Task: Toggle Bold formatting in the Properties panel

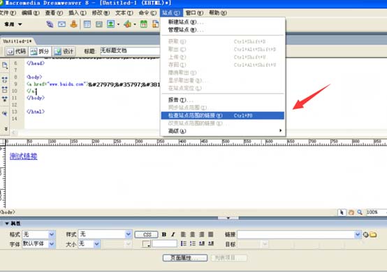Action: point(164,234)
